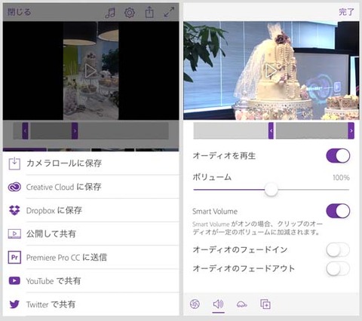
Task: Turn off the Smart Volume switch
Action: [x=338, y=211]
